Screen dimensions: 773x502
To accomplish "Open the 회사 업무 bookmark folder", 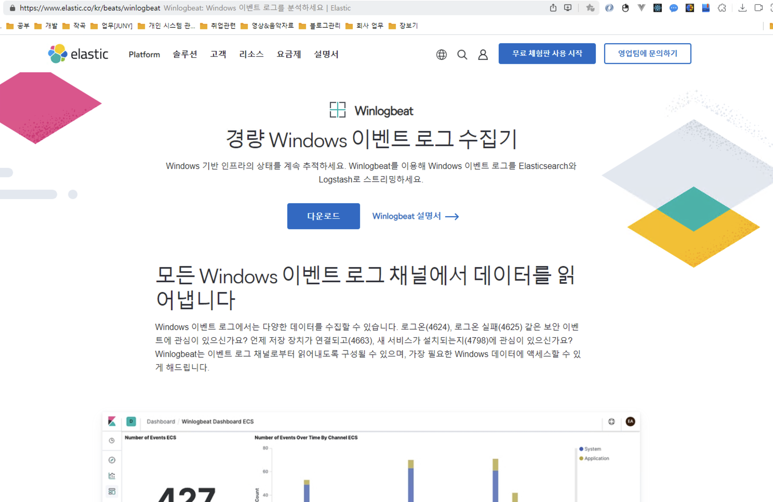I will [x=365, y=25].
